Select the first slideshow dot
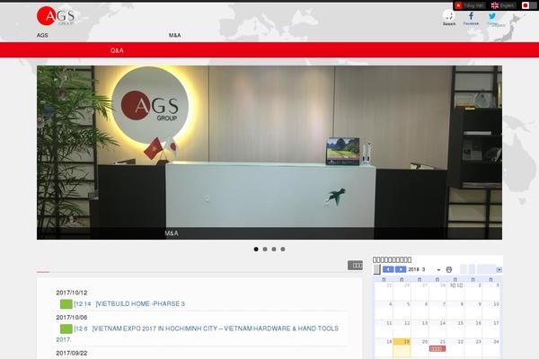 tap(256, 250)
